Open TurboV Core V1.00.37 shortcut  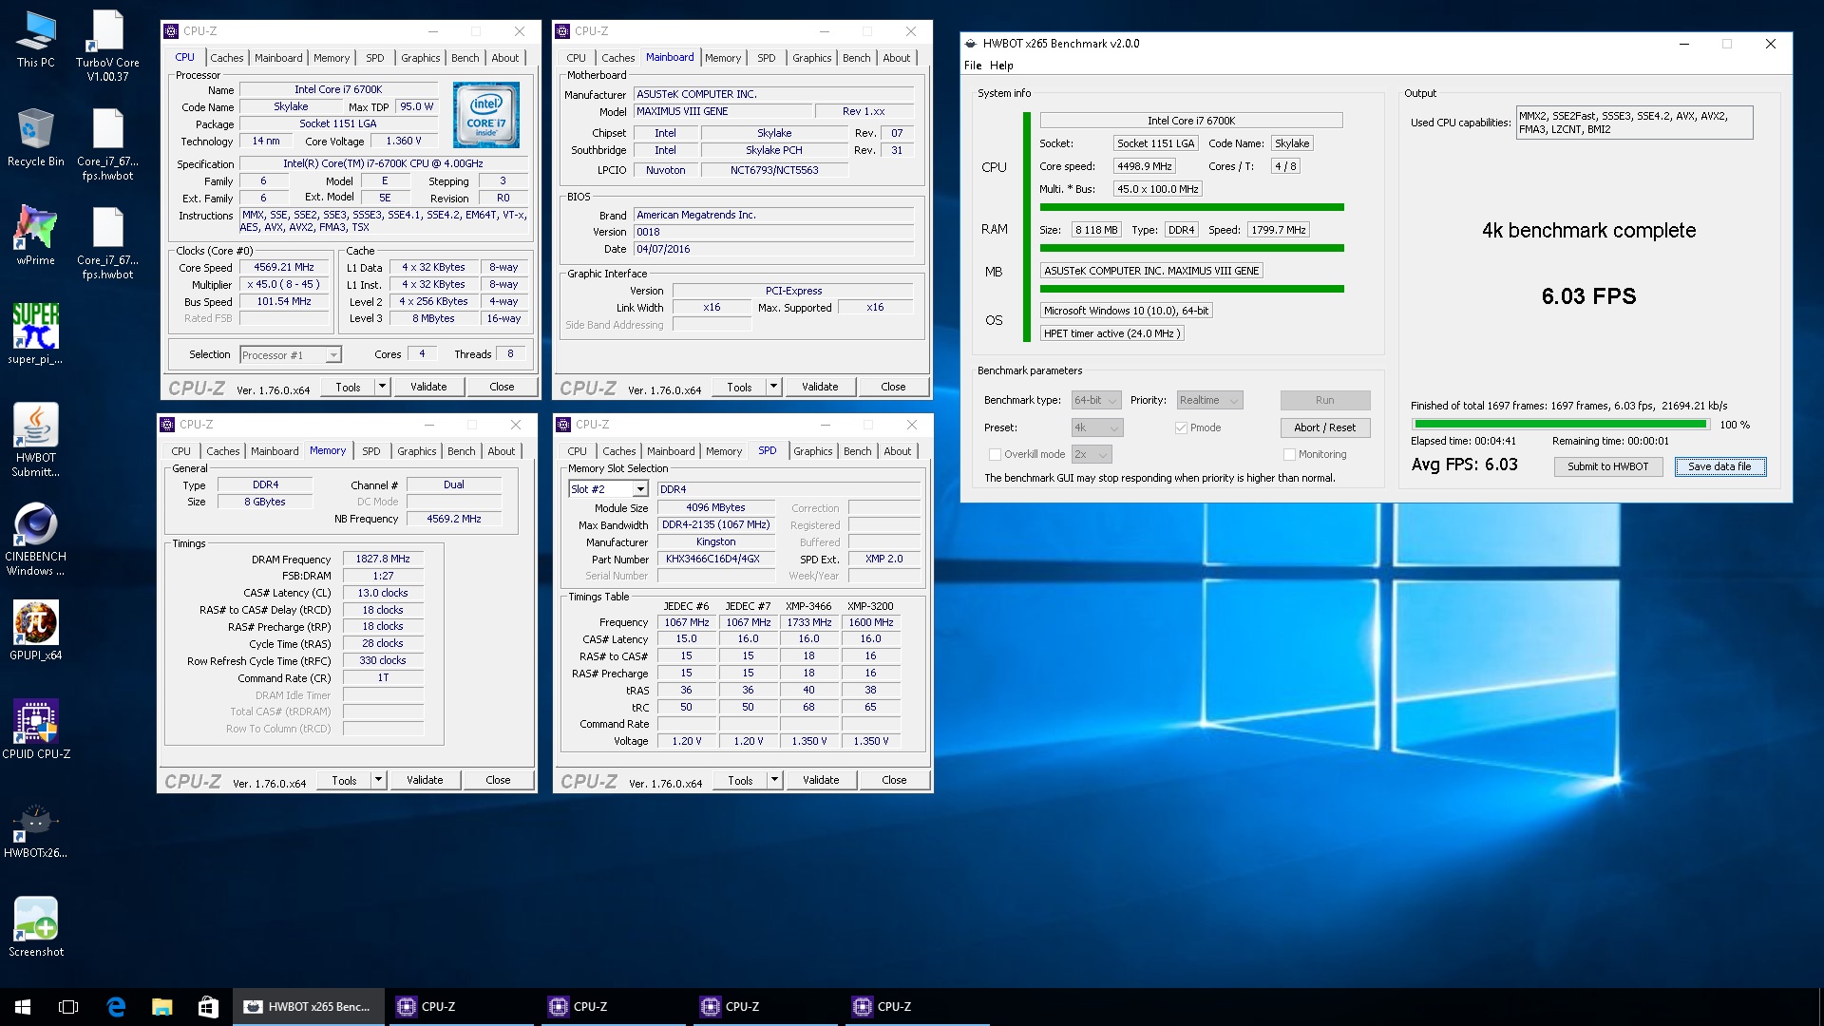pyautogui.click(x=107, y=46)
